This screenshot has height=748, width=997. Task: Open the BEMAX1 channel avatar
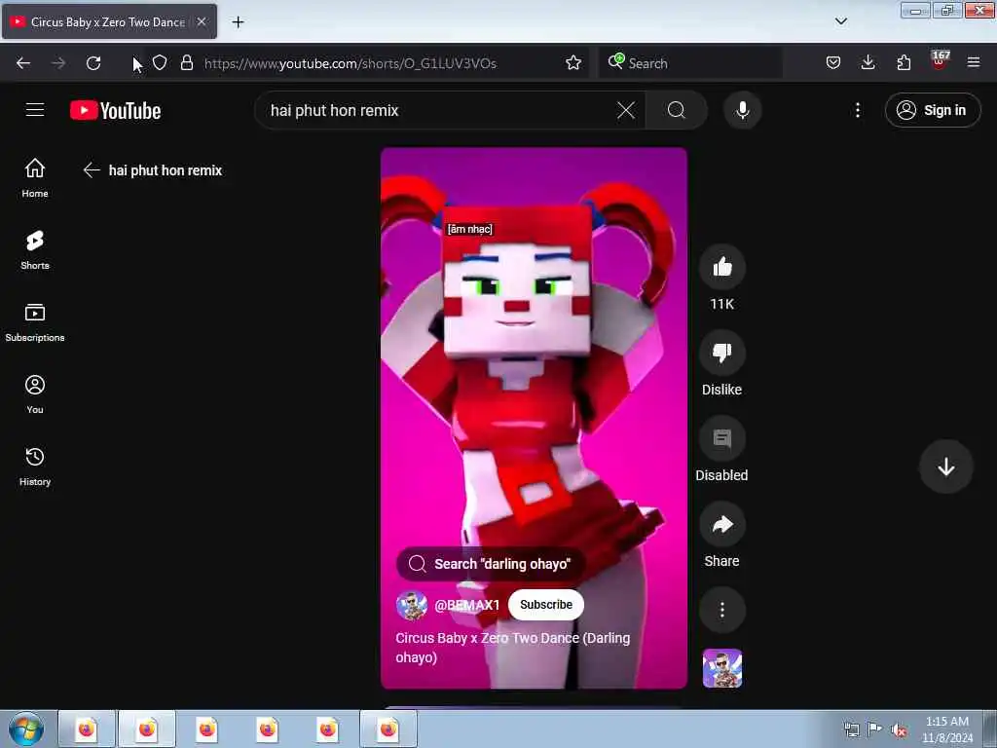[x=412, y=605]
